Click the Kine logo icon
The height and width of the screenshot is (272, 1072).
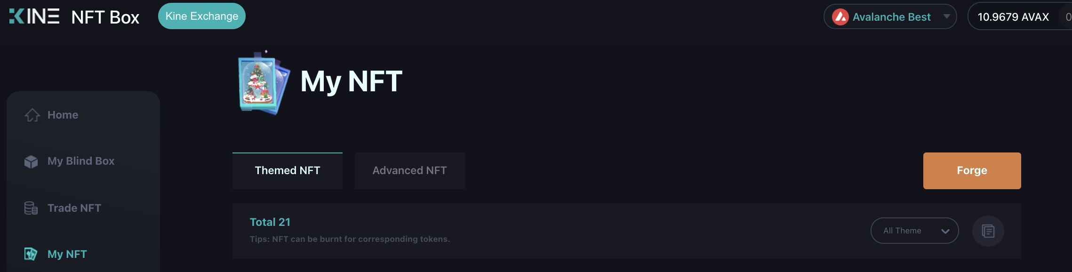34,16
